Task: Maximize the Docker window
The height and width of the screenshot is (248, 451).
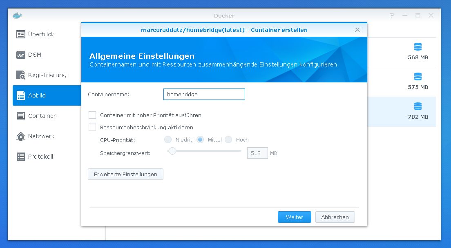Action: 418,15
